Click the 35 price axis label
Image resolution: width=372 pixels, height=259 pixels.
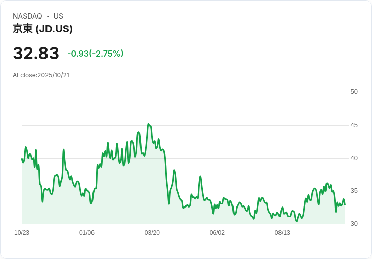pyautogui.click(x=354, y=191)
